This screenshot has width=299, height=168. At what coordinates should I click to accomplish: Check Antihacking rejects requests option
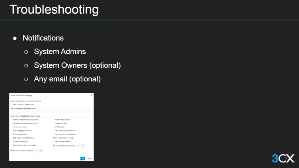click(12, 131)
